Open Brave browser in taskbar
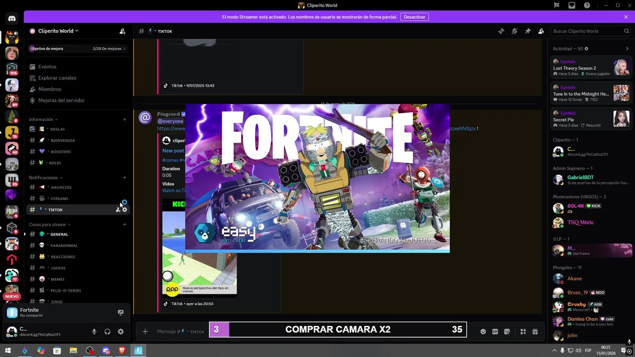The height and width of the screenshot is (357, 635). pyautogui.click(x=122, y=351)
